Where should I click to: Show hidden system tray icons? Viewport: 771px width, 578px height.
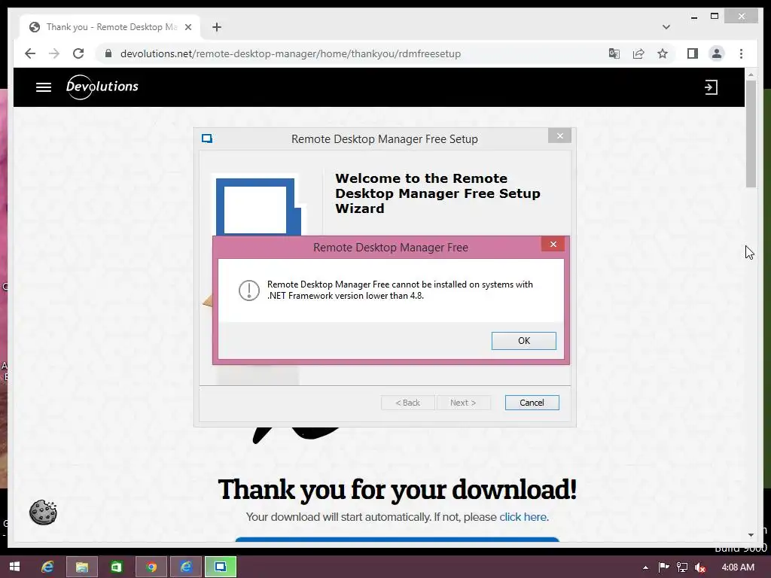click(645, 567)
